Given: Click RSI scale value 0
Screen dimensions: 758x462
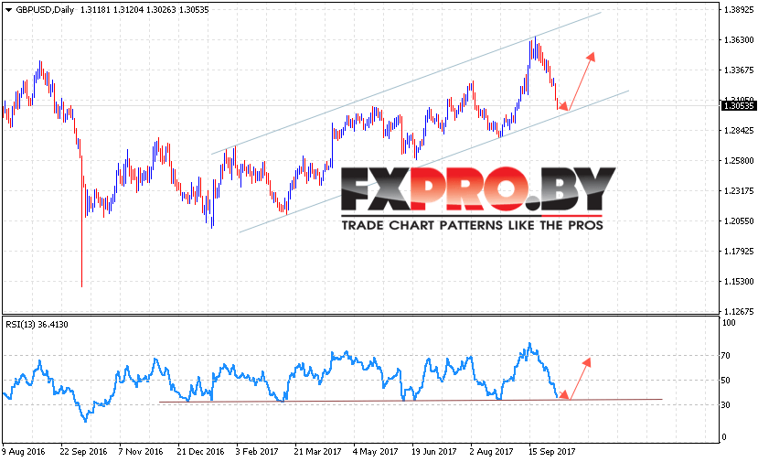Looking at the screenshot, I should 723,437.
